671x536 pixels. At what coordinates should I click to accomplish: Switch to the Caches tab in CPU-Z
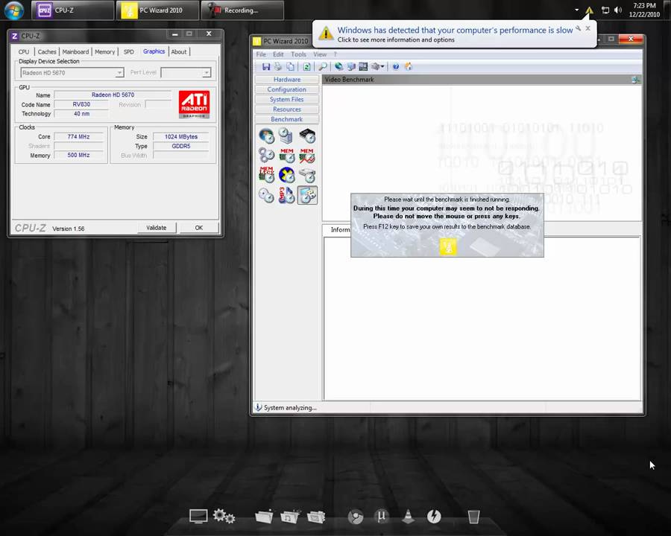click(47, 51)
